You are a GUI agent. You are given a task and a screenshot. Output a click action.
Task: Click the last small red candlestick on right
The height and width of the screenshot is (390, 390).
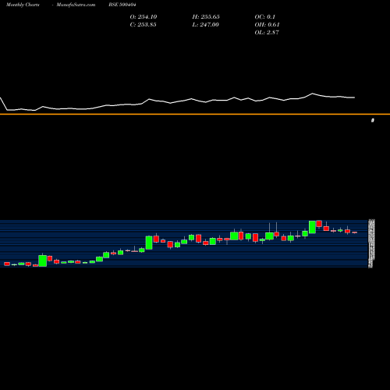[355, 232]
